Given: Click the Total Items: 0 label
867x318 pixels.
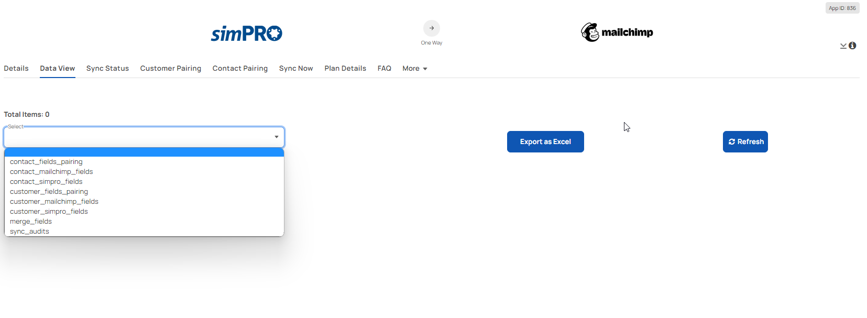Looking at the screenshot, I should (27, 114).
